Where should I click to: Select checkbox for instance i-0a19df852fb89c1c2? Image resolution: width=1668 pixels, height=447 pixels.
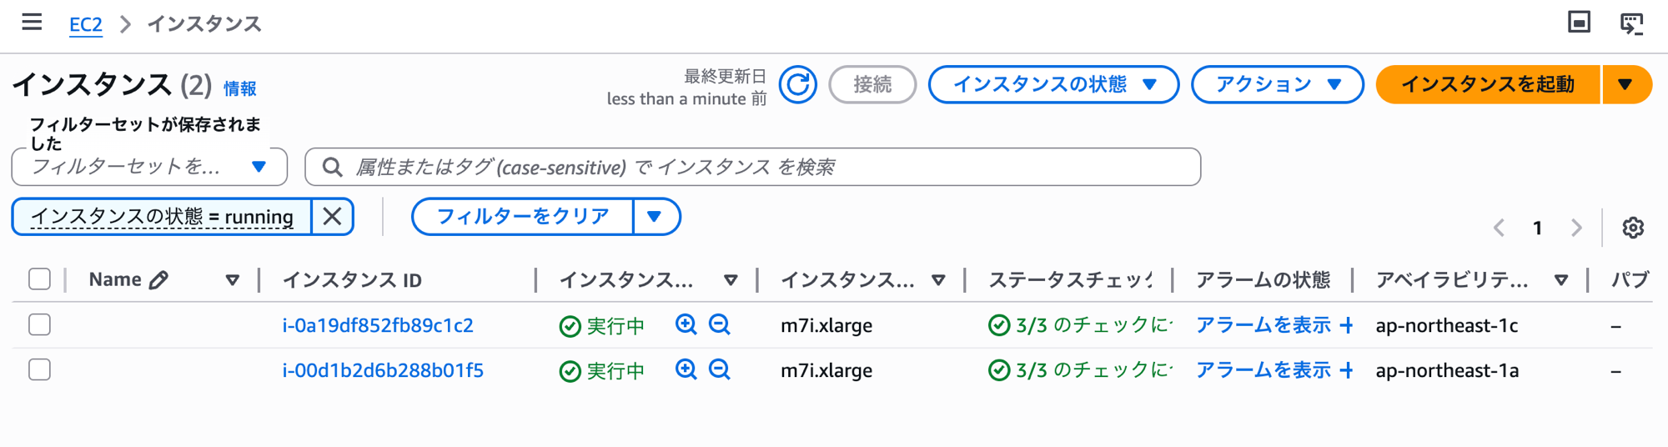39,324
